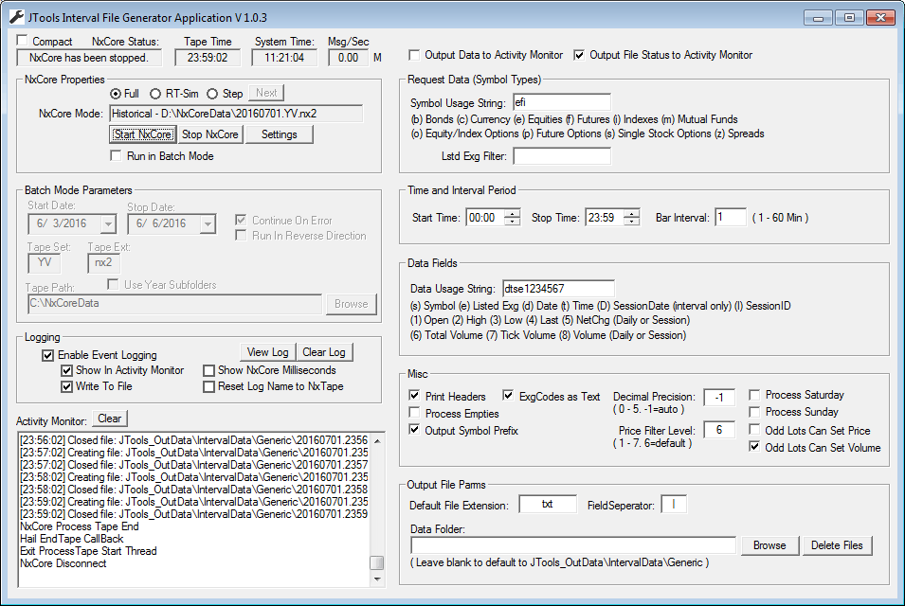Screen dimensions: 905x606
Task: Select 'Exit ProcessTape Start Thread' log line
Action: coord(88,551)
